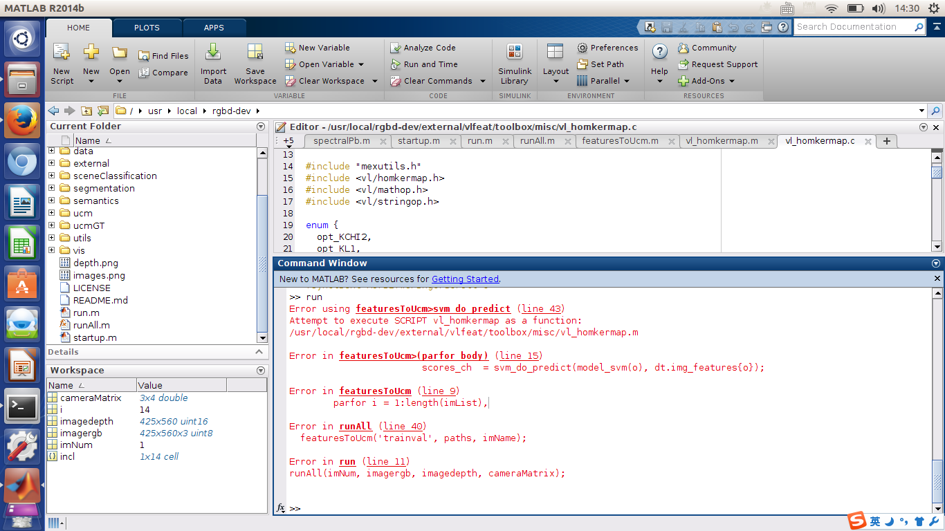The width and height of the screenshot is (945, 531).
Task: Search the current folder path
Action: coord(935,111)
